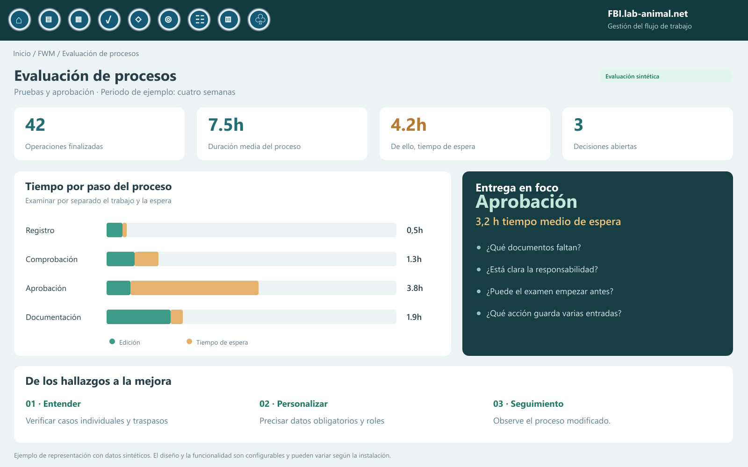Open the home icon in the top bar
748x467 pixels.
point(19,20)
